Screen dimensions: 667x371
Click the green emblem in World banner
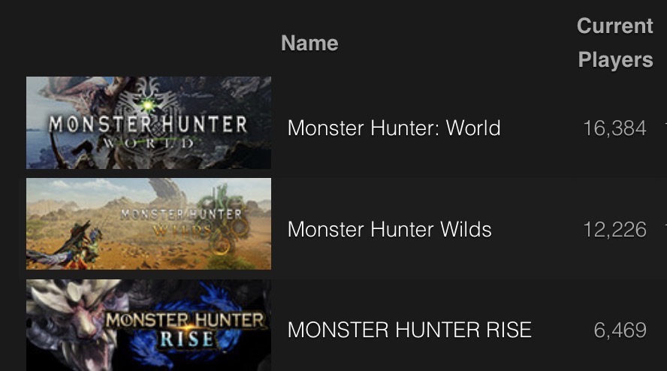[147, 104]
